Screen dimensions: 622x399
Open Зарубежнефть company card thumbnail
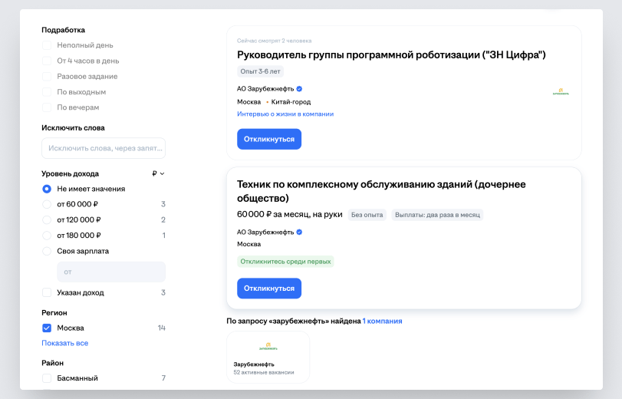pyautogui.click(x=268, y=358)
